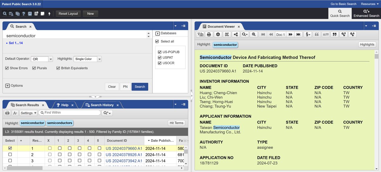Select the Search panel tab
The height and width of the screenshot is (172, 381).
tap(21, 27)
